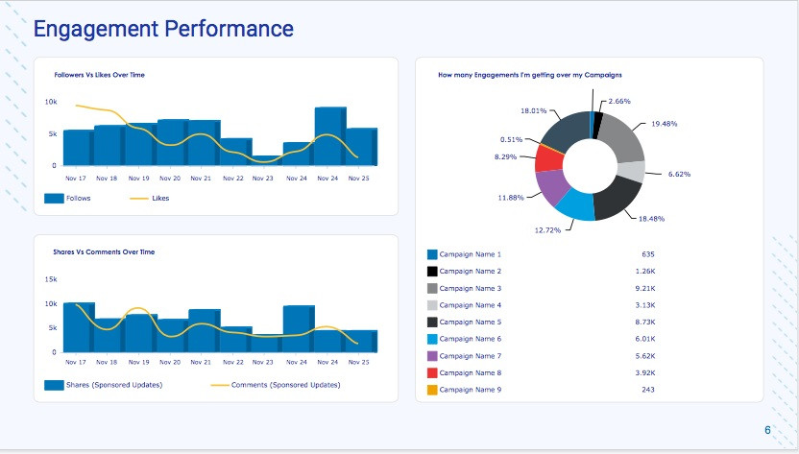
Task: Click the 6.62% donut label
Action: coord(679,175)
